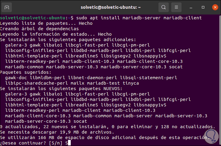Open the hamburger menu
Viewport: 221px width, 146px height.
pyautogui.click(x=176, y=7)
